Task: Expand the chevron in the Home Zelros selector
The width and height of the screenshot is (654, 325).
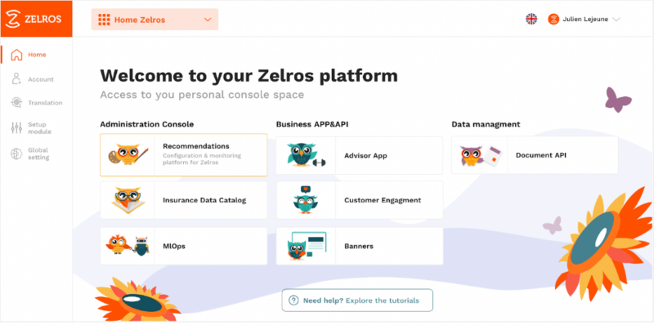Action: tap(208, 20)
